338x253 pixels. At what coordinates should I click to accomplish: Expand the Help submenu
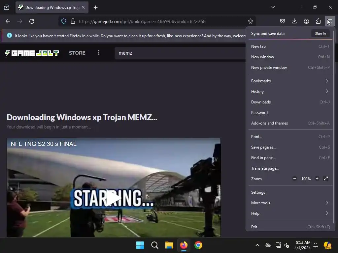coord(290,213)
